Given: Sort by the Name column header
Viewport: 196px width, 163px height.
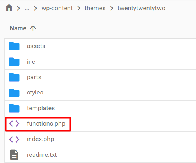Looking at the screenshot, I should pyautogui.click(x=18, y=28).
